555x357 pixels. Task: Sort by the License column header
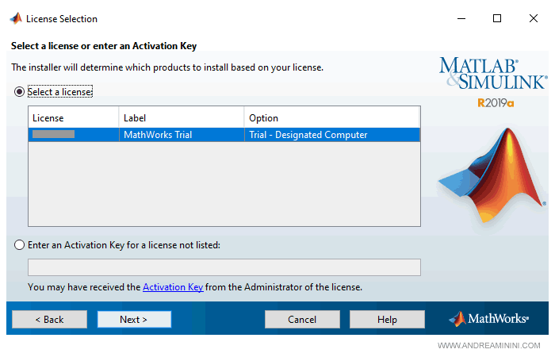coord(74,118)
